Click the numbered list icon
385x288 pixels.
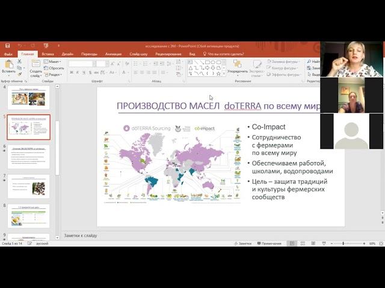[x=146, y=64]
